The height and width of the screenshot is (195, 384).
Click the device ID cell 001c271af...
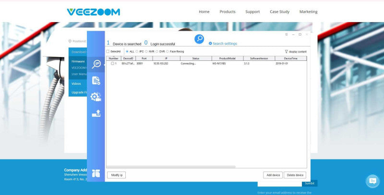[128, 64]
